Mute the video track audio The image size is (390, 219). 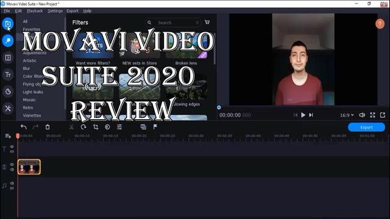pyautogui.click(x=12, y=169)
